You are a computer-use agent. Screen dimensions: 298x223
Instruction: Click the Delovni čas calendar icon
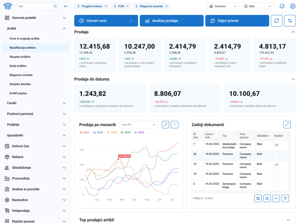[7, 146]
